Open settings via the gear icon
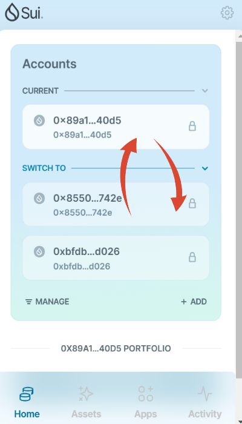This screenshot has height=424, width=242. 227,13
